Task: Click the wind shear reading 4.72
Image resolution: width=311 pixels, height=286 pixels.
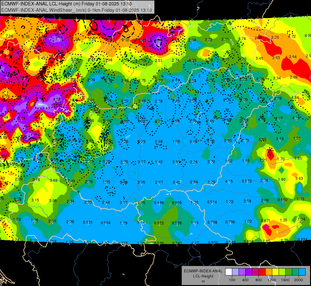Action: coord(292,37)
